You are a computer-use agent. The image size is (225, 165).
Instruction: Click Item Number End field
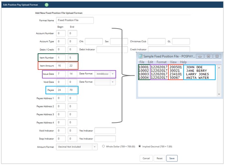72,57
